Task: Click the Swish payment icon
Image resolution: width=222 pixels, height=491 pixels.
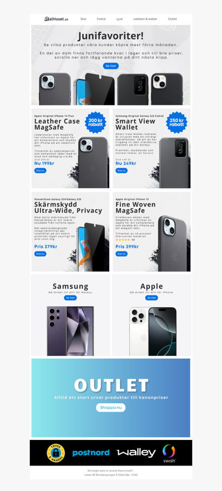Action: 169,453
